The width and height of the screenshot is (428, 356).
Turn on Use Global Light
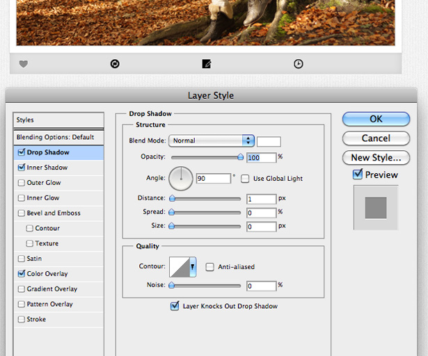[x=245, y=179]
